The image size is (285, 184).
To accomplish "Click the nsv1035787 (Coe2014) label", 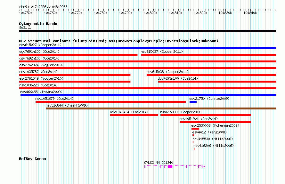I will tap(38, 72).
